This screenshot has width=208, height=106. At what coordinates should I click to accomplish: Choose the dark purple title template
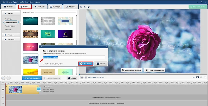[65, 34]
